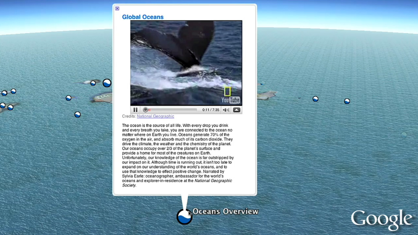Click the large ocean placemark beside balloon
The height and width of the screenshot is (235, 418).
click(107, 83)
